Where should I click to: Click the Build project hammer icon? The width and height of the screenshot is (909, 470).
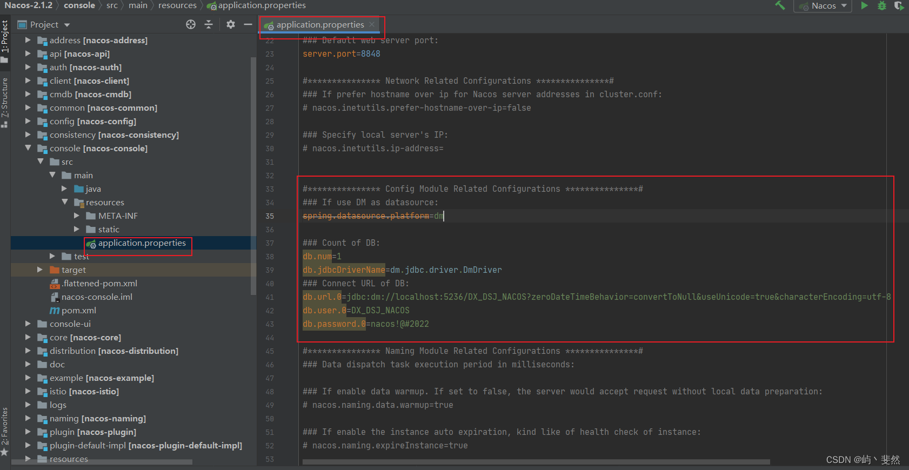780,5
